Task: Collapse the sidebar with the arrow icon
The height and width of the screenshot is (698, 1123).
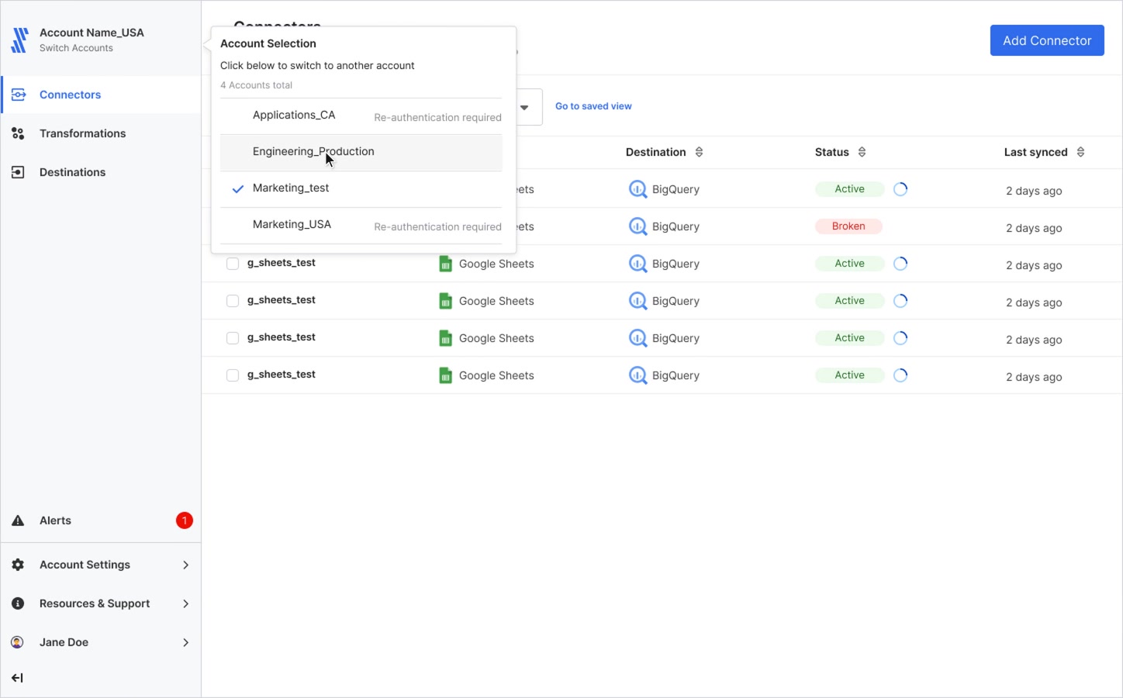Action: coord(17,678)
